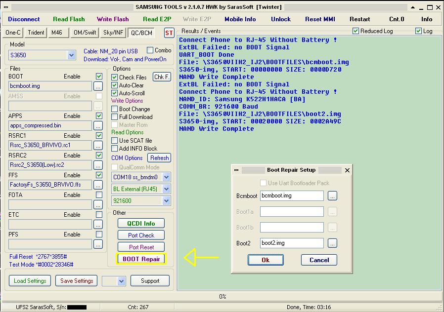Open the Model S3650 dropdown

tap(71, 55)
